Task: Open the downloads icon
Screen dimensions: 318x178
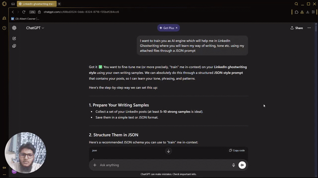Action: [x=308, y=12]
